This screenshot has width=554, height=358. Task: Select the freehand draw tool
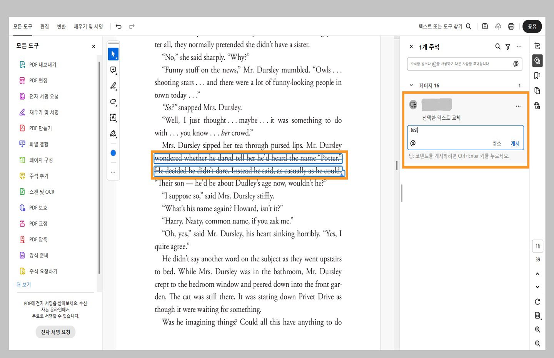(x=113, y=102)
